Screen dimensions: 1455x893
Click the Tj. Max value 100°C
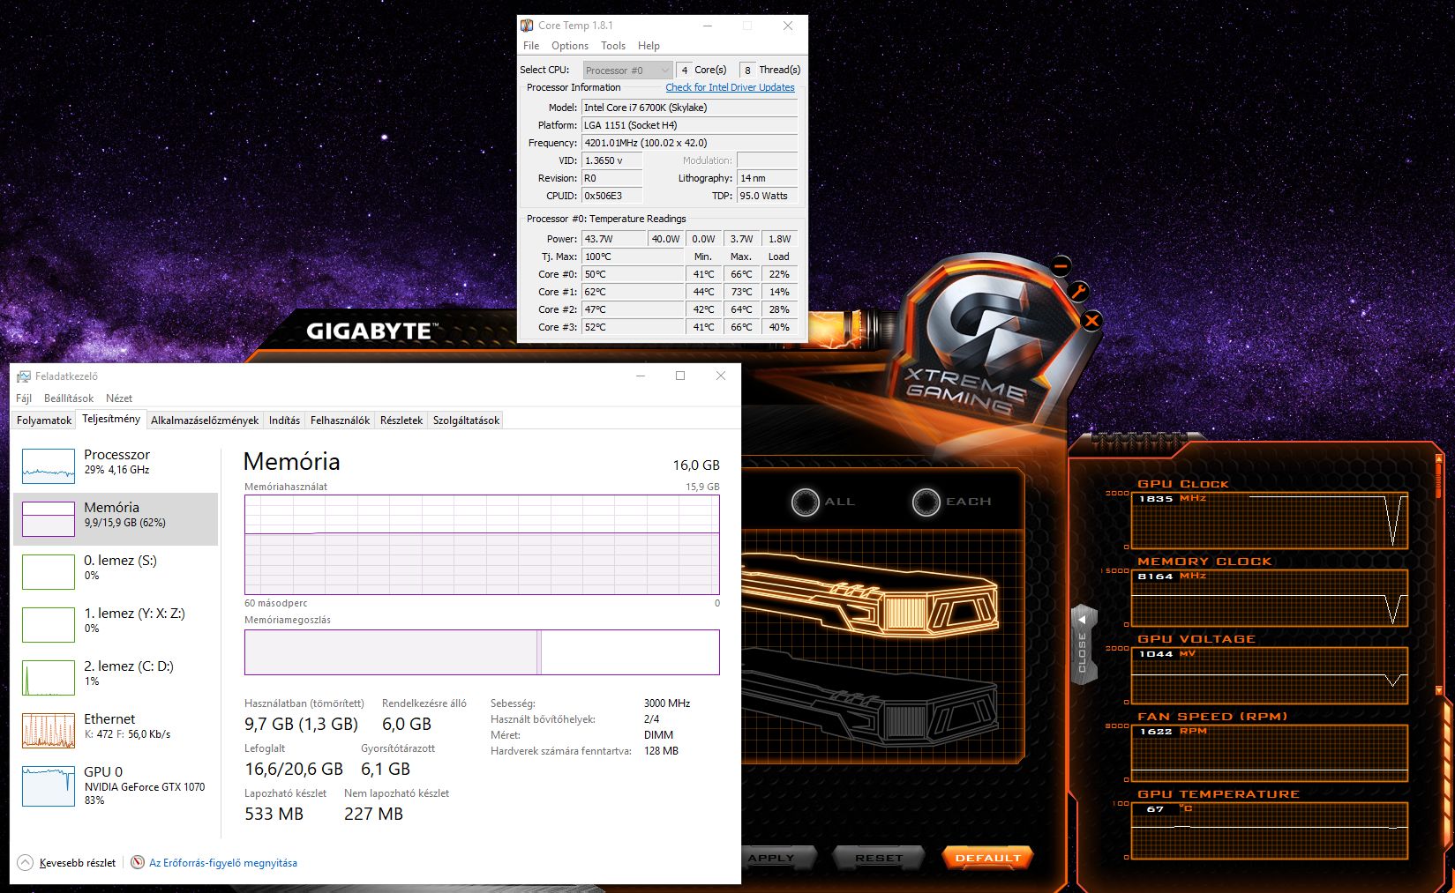[633, 257]
